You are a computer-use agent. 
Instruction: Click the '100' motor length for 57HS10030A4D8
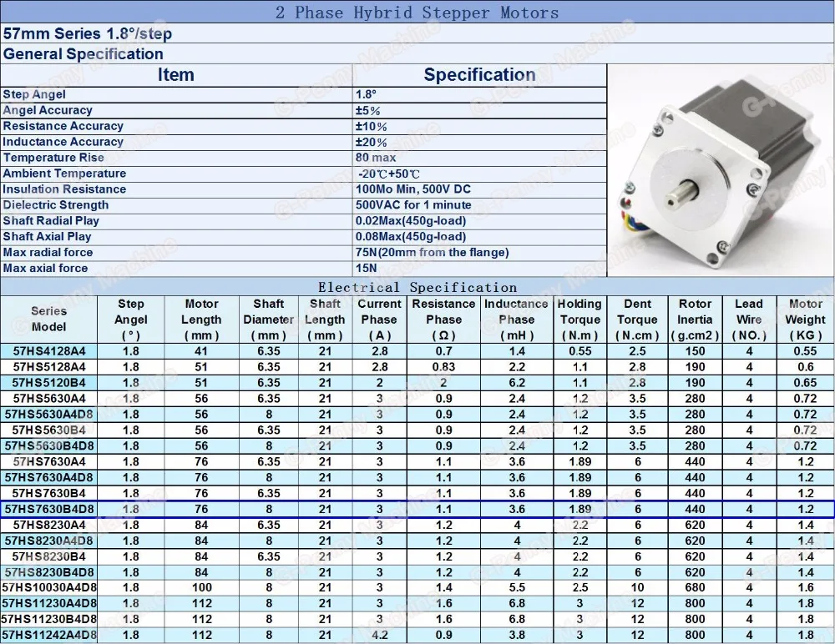pos(201,587)
